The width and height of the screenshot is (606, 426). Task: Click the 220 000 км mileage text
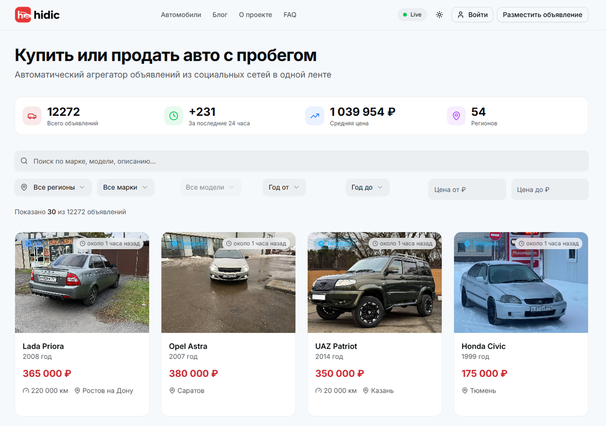[49, 391]
